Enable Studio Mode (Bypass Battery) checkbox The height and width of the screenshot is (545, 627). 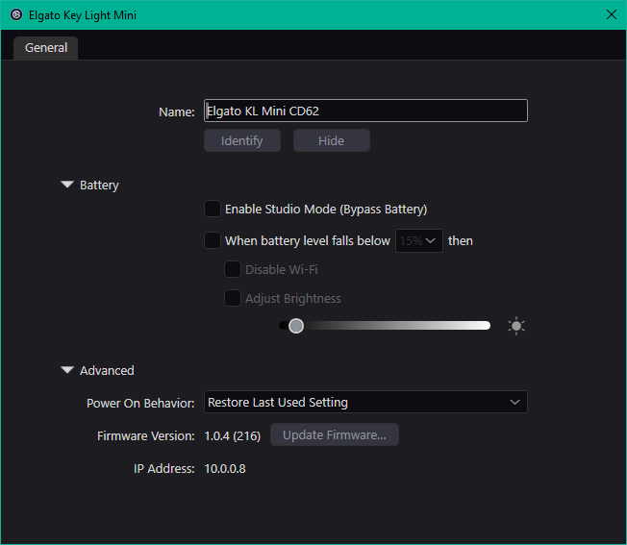click(x=213, y=209)
